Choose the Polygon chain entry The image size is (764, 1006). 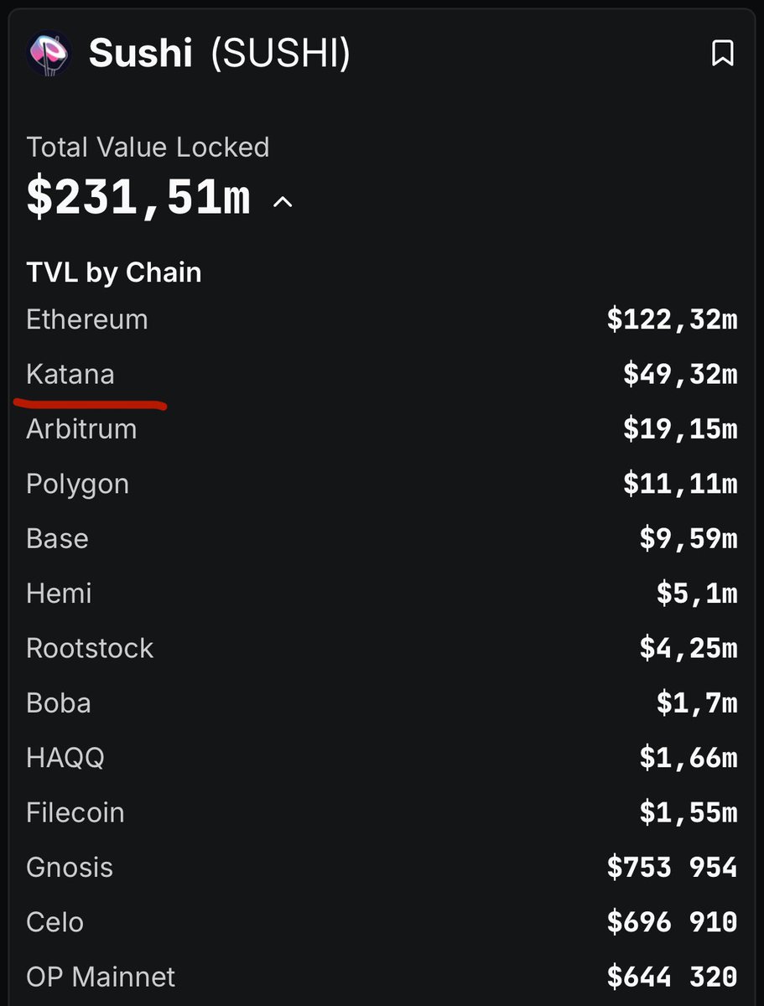382,484
